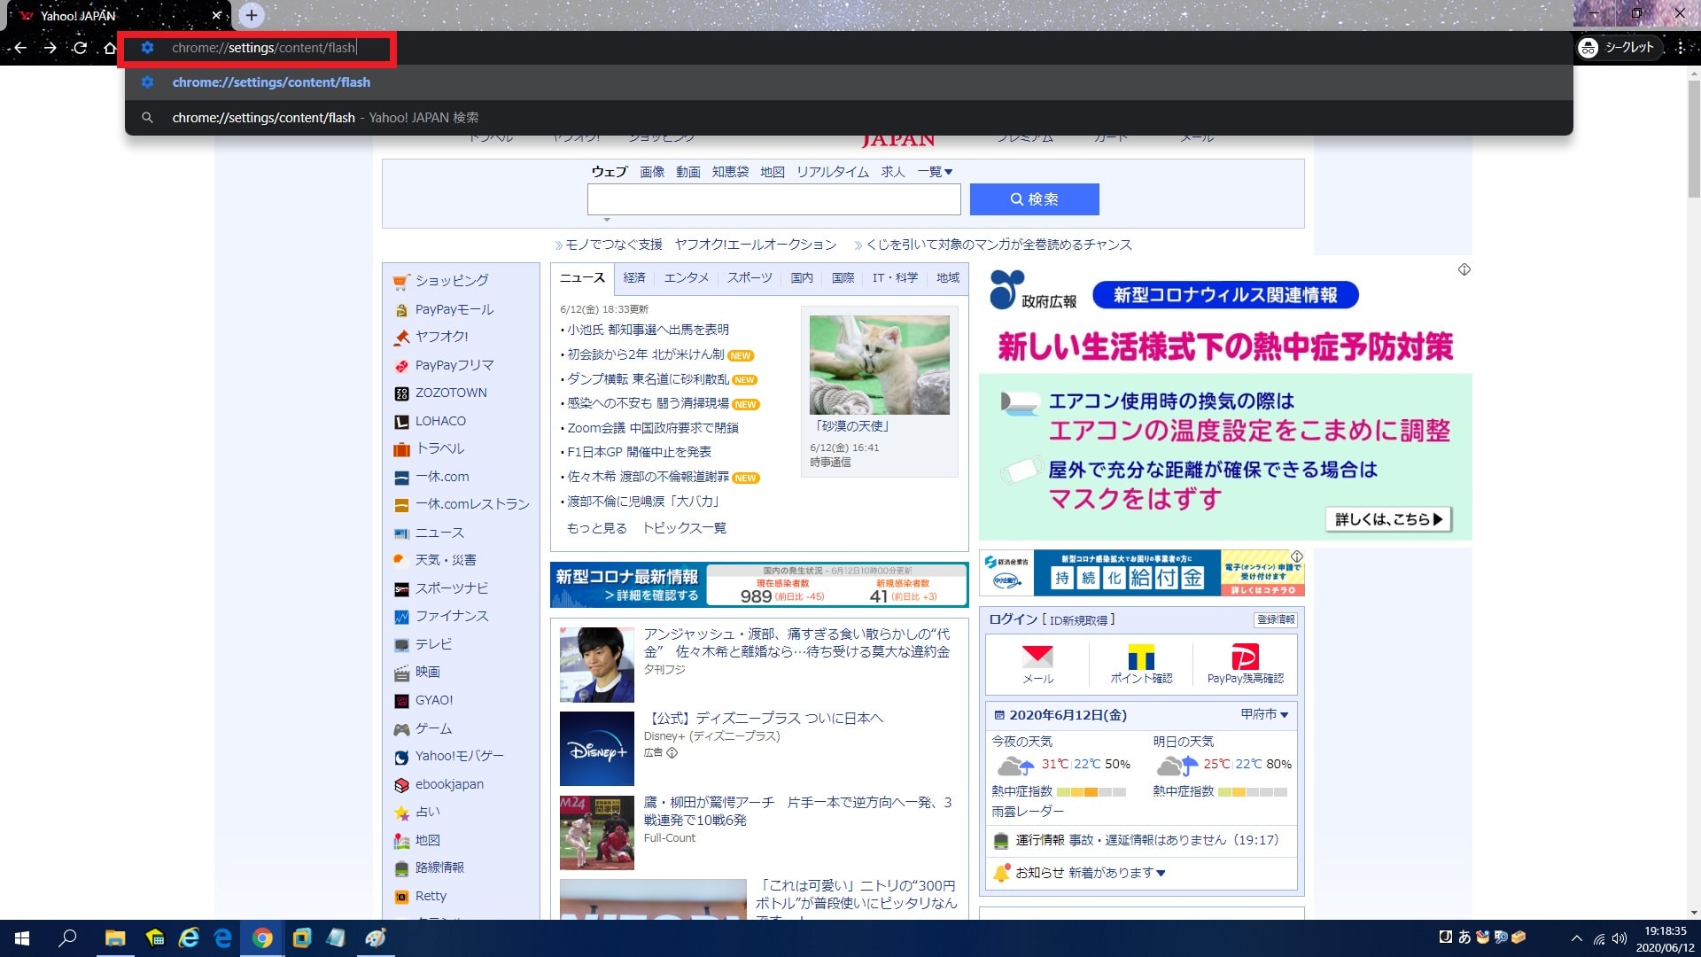Show hidden tray icons chevron

pos(1576,938)
